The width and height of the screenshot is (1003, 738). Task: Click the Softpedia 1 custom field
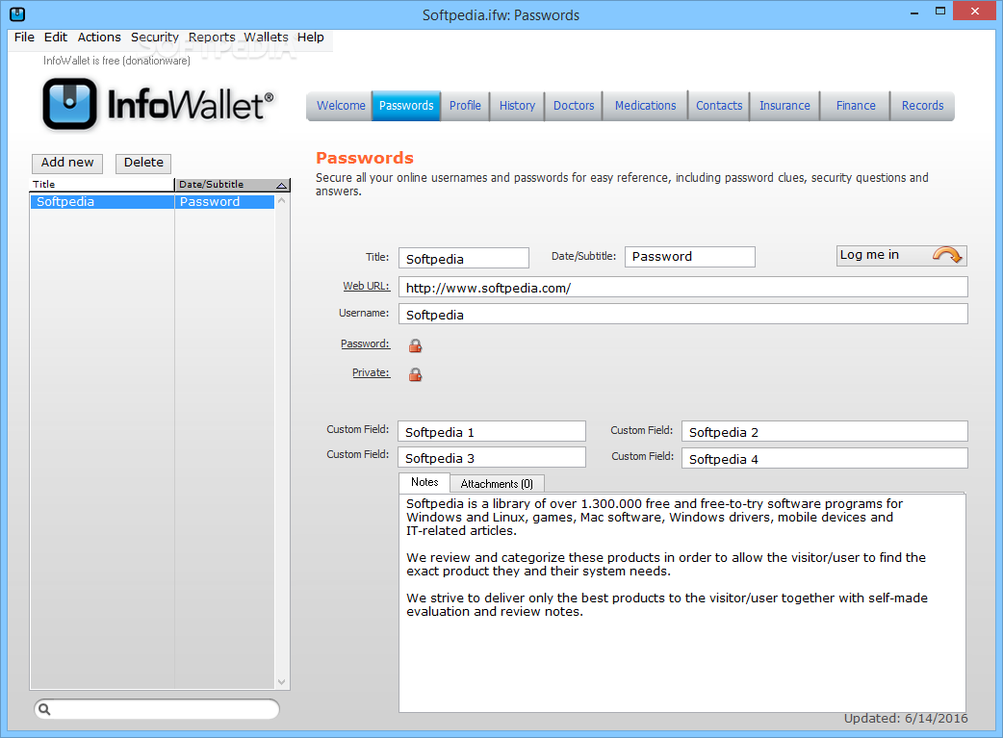click(x=491, y=431)
